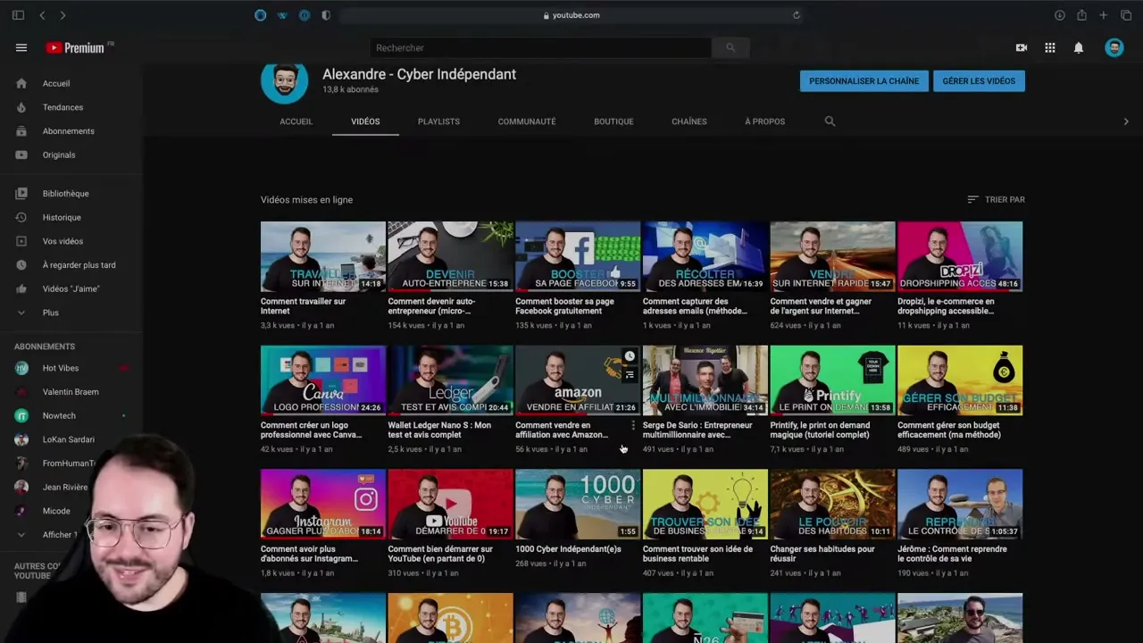Image resolution: width=1143 pixels, height=643 pixels.
Task: Switch to the PLAYLISTS tab
Action: point(438,121)
